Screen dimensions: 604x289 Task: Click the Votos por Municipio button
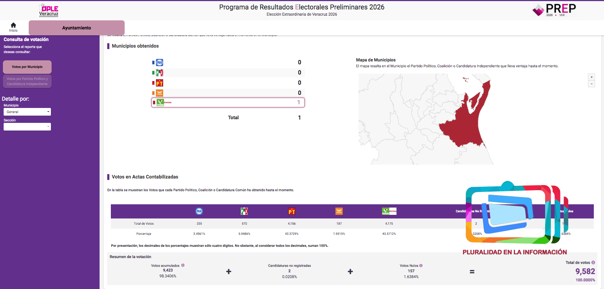click(27, 67)
